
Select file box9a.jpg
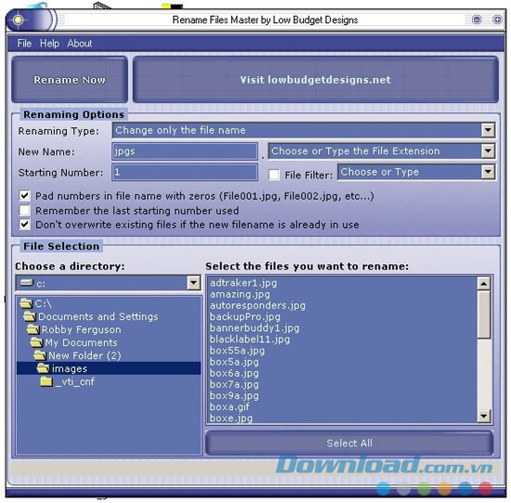[234, 395]
